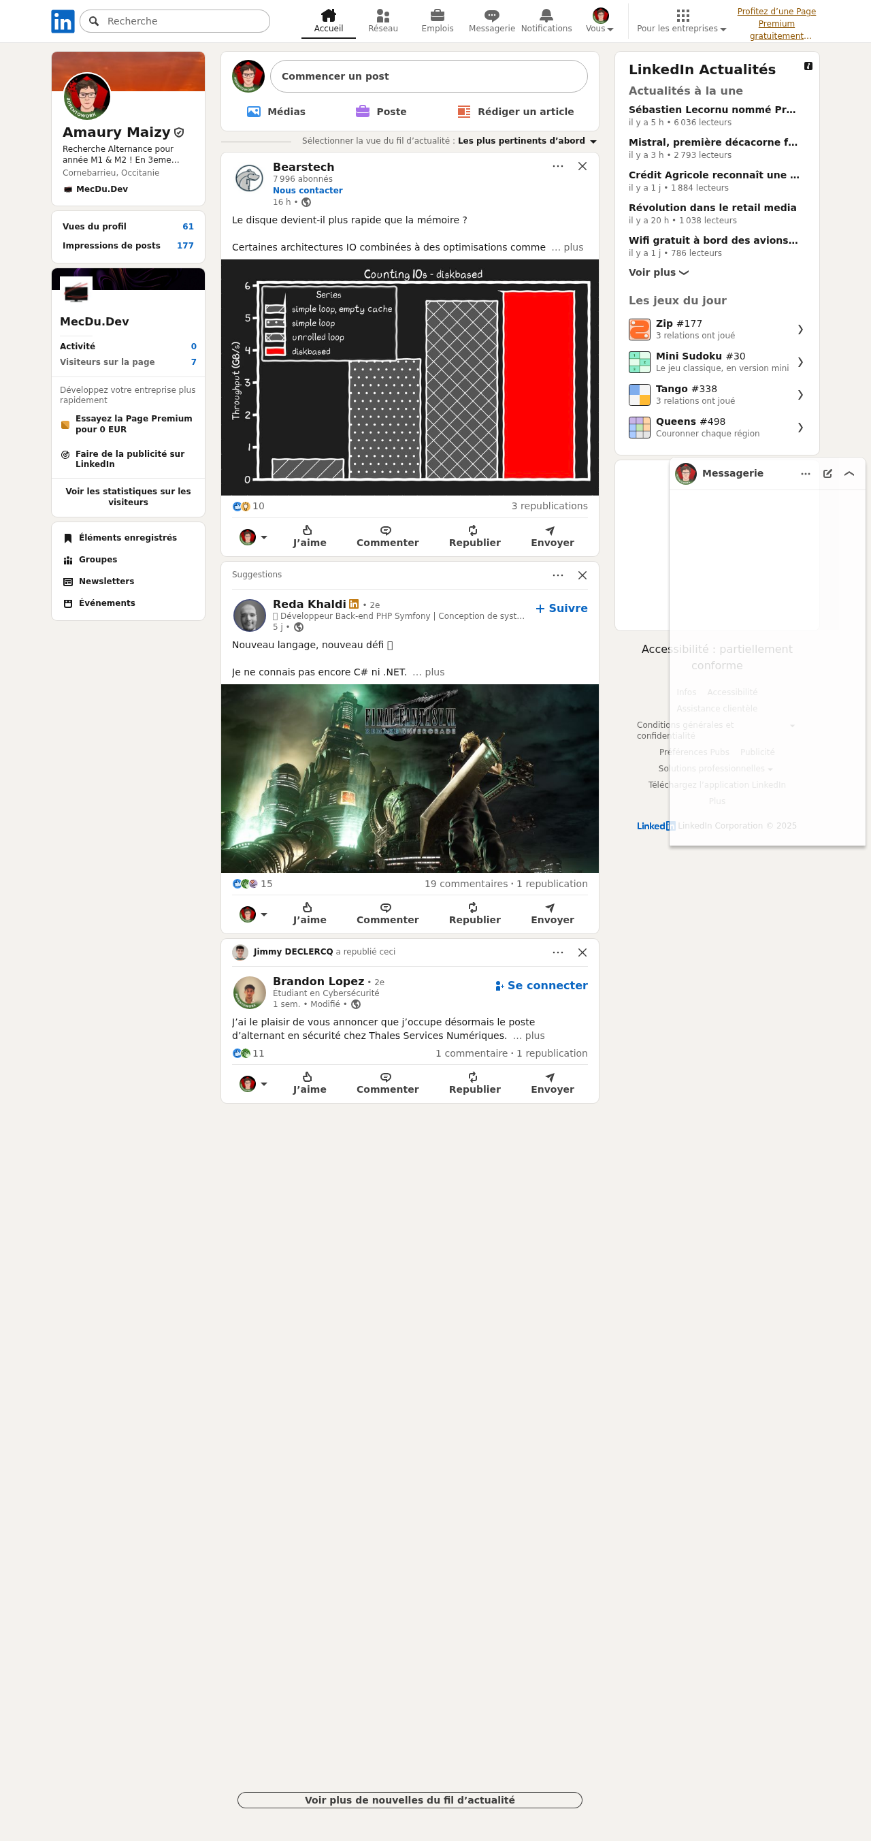Screen dimensions: 871x1841
Task: Expand Voir plus in LinkedIn Actualités
Action: tap(658, 272)
